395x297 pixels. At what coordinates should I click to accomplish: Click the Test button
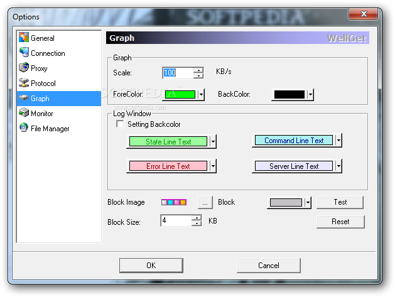(340, 202)
